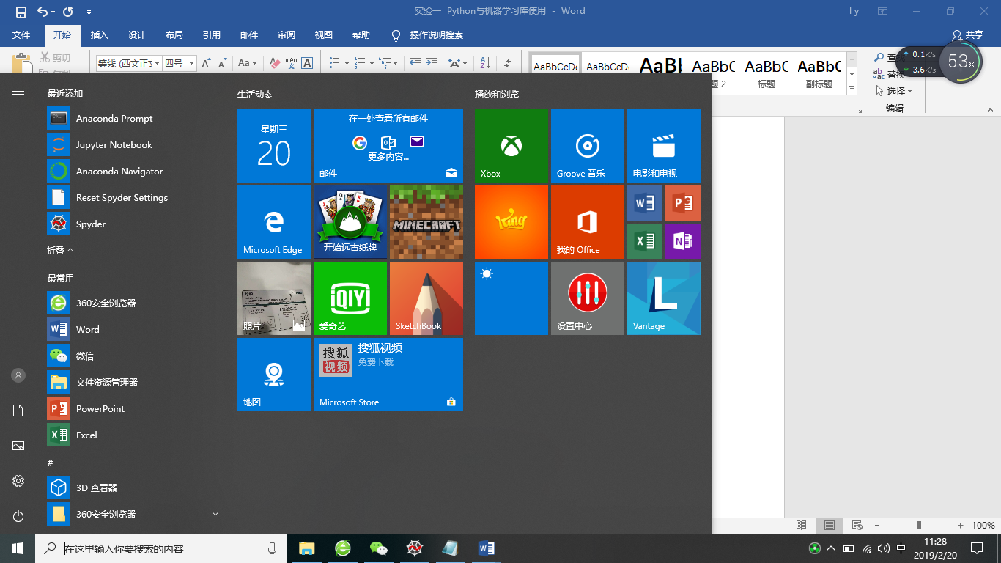The image size is (1001, 563).
Task: Expand the numbering list dropdown arrow
Action: 372,64
